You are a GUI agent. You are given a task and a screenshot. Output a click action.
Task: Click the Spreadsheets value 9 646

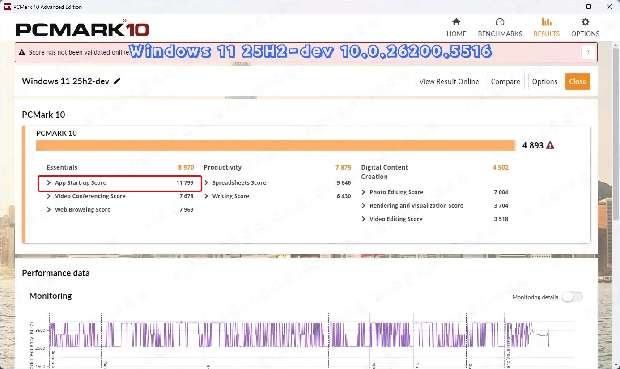pos(344,182)
